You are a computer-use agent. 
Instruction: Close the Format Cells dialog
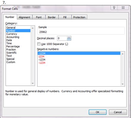click(x=123, y=8)
